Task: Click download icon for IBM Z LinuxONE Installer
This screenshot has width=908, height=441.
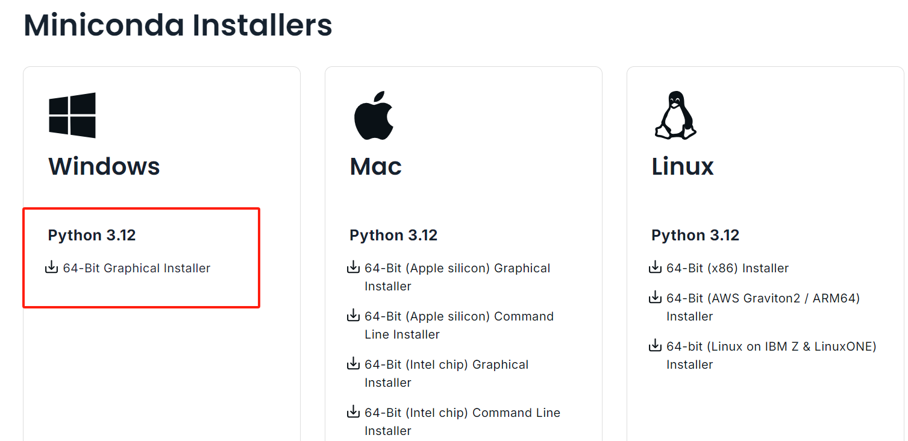Action: 656,346
